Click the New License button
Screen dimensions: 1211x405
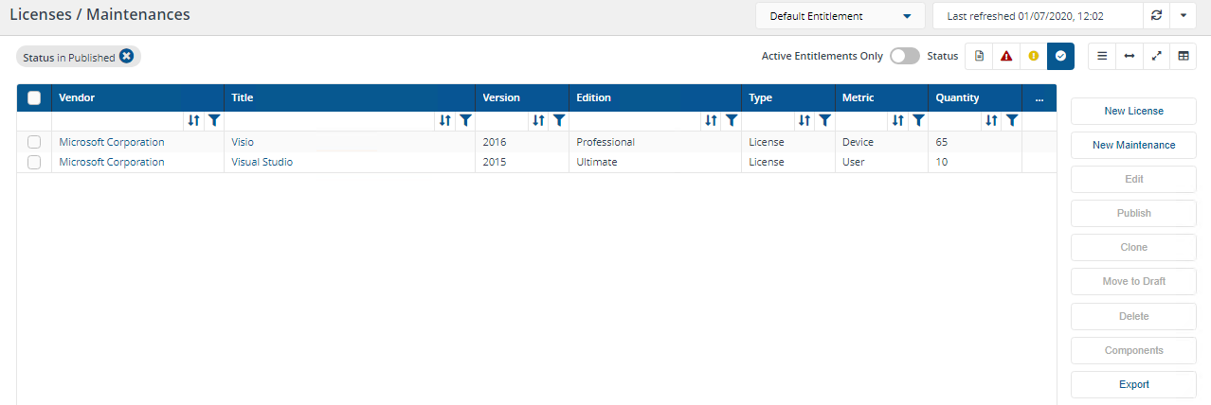(x=1133, y=111)
